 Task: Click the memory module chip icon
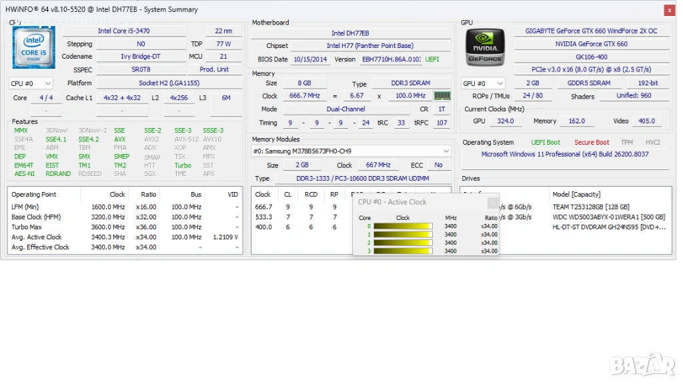click(x=442, y=96)
